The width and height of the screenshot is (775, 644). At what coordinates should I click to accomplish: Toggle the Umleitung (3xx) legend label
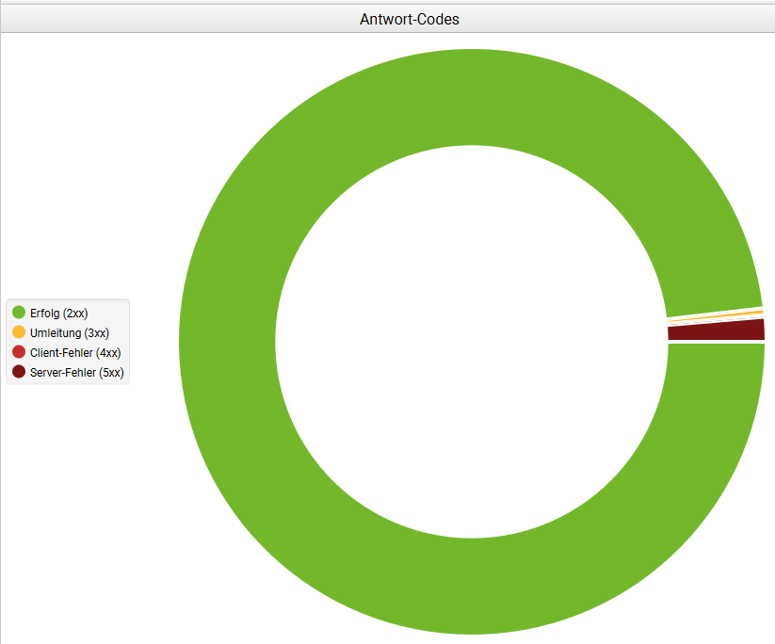[69, 332]
